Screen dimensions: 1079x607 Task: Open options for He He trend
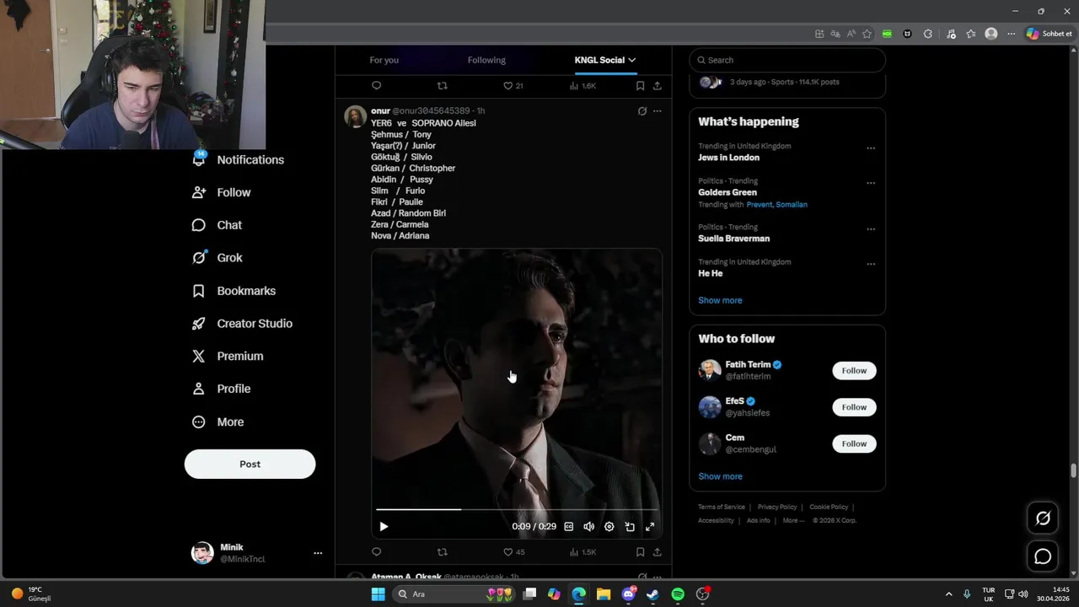[x=871, y=264]
